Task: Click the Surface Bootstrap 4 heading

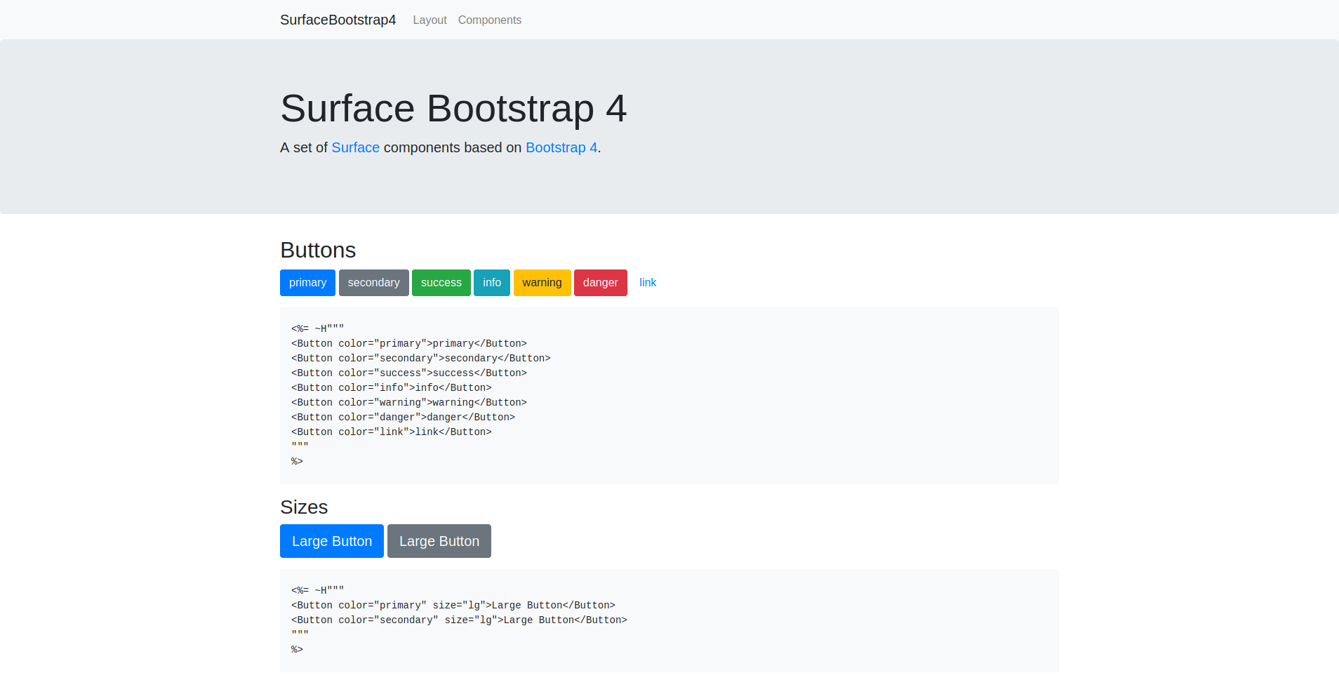Action: pyautogui.click(x=453, y=108)
